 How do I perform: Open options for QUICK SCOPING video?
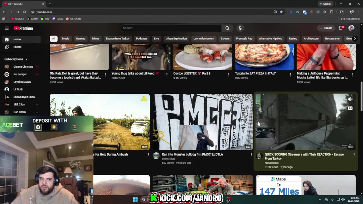point(354,155)
